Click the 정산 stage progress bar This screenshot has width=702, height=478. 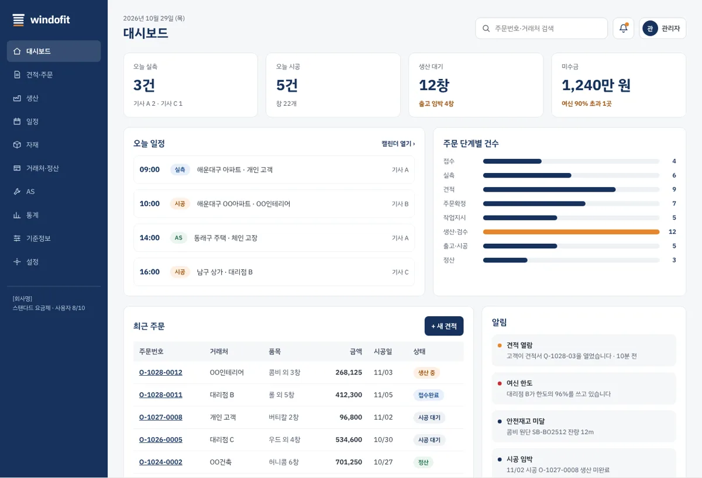click(571, 260)
